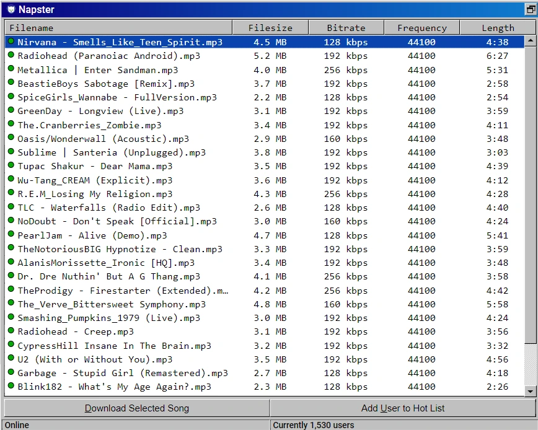This screenshot has width=538, height=430.
Task: Select Radiohead (Paranoiac Android).mp3 filename
Action: tap(108, 56)
